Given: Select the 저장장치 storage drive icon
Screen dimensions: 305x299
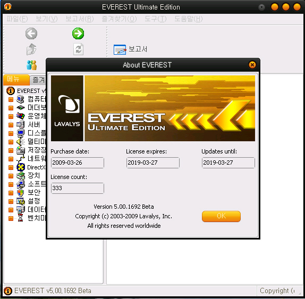Looking at the screenshot, I should click(x=21, y=150).
